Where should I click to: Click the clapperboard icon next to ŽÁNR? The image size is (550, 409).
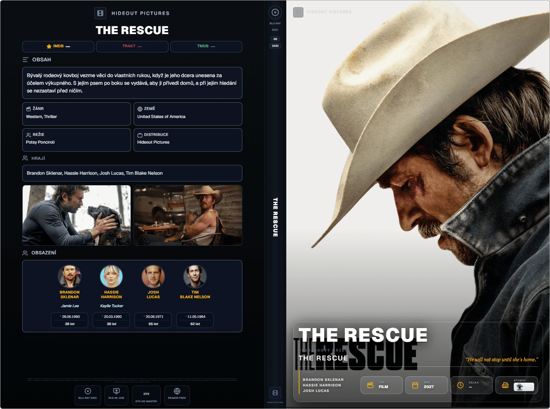pos(29,109)
